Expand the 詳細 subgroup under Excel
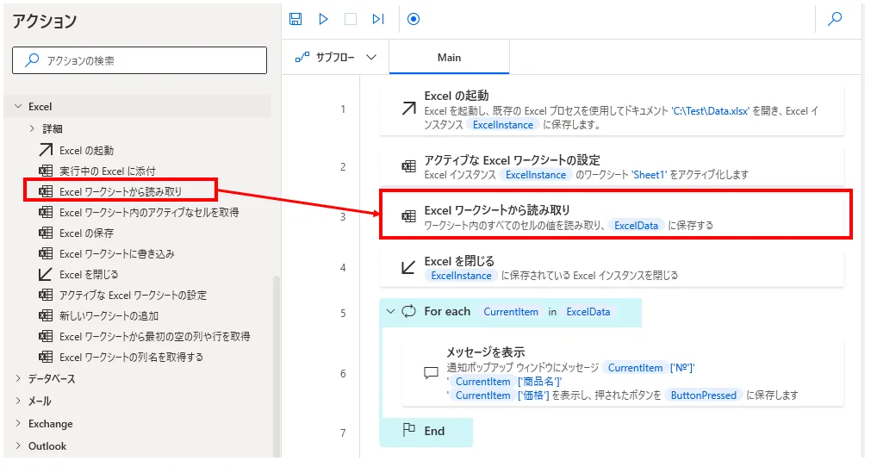Screen dimensions: 877x467 [32, 129]
